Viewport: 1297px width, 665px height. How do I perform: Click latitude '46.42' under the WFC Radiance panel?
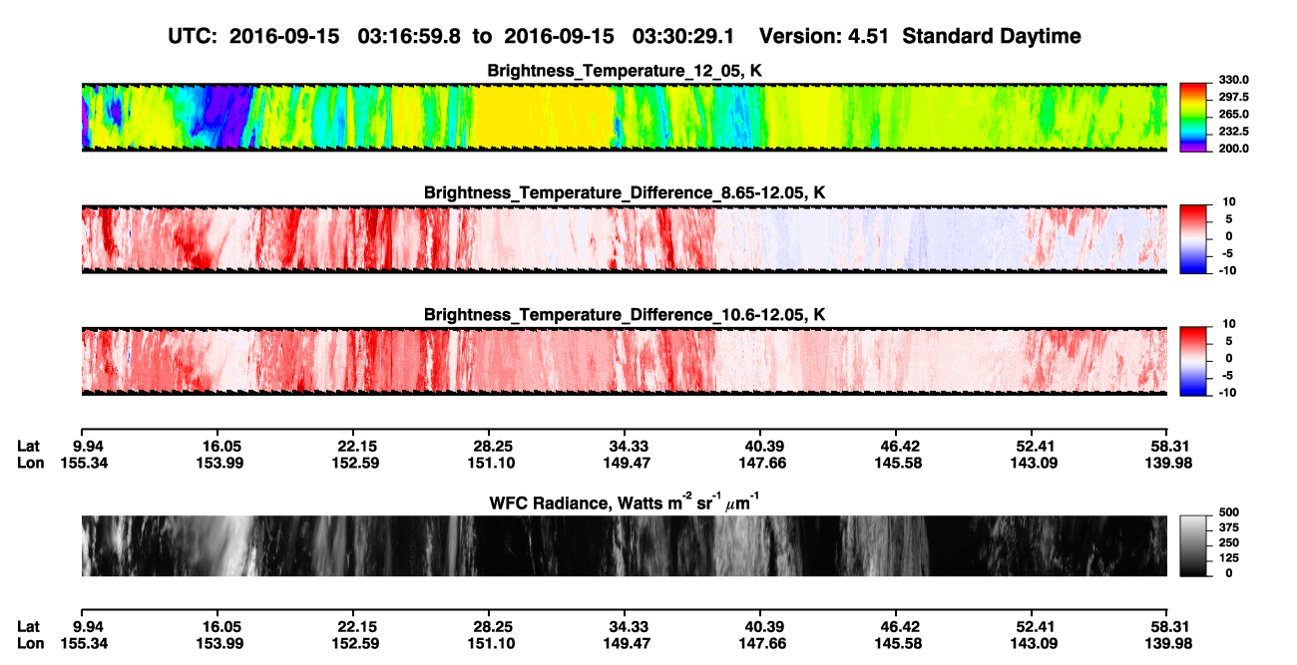[x=896, y=626]
